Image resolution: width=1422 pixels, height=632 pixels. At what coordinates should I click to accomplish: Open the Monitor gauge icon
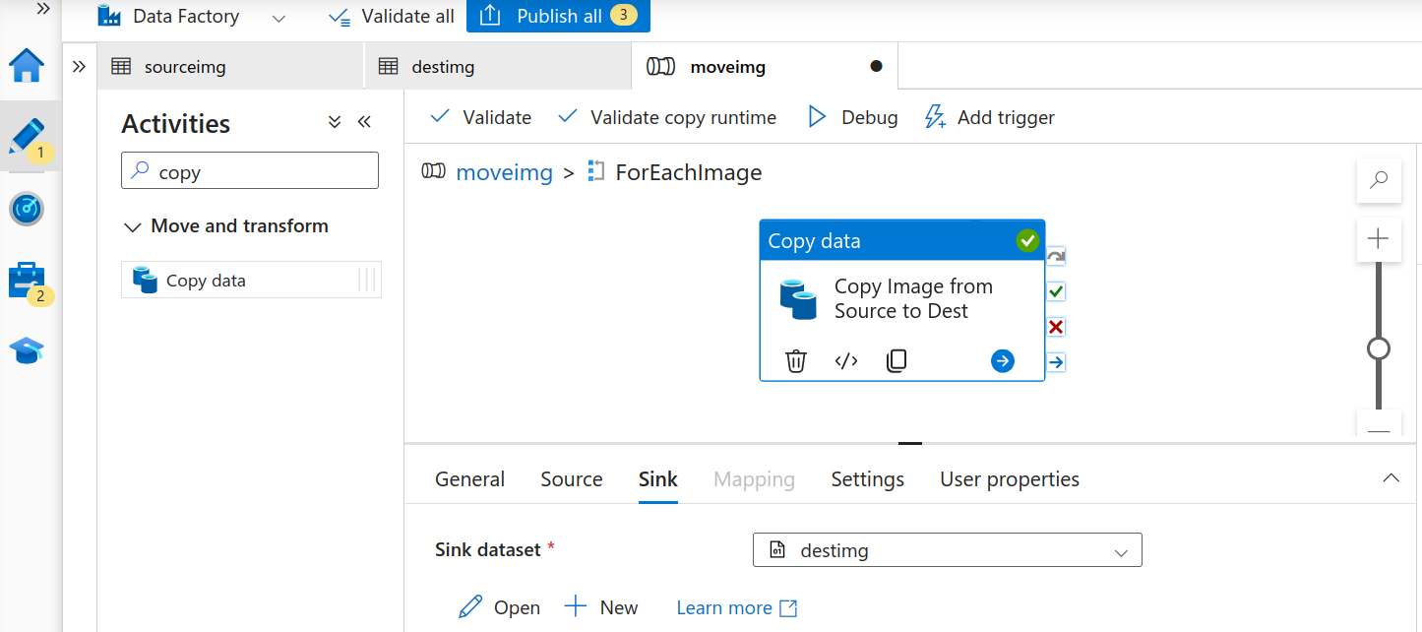click(x=27, y=209)
